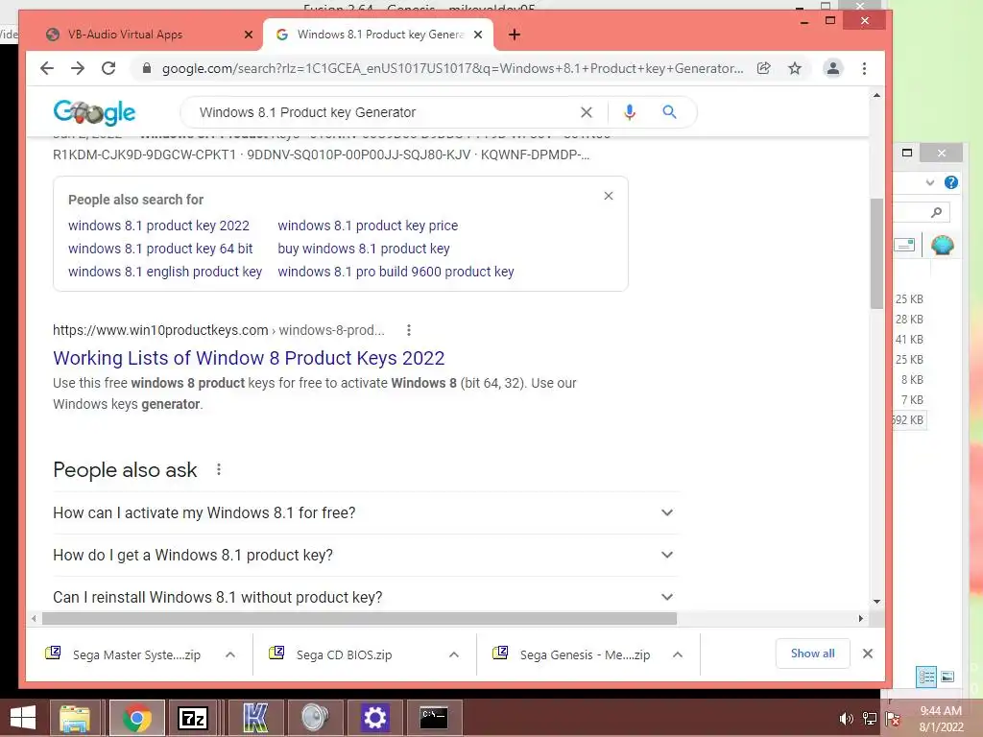
Task: Clear the Google search box text
Action: point(587,112)
